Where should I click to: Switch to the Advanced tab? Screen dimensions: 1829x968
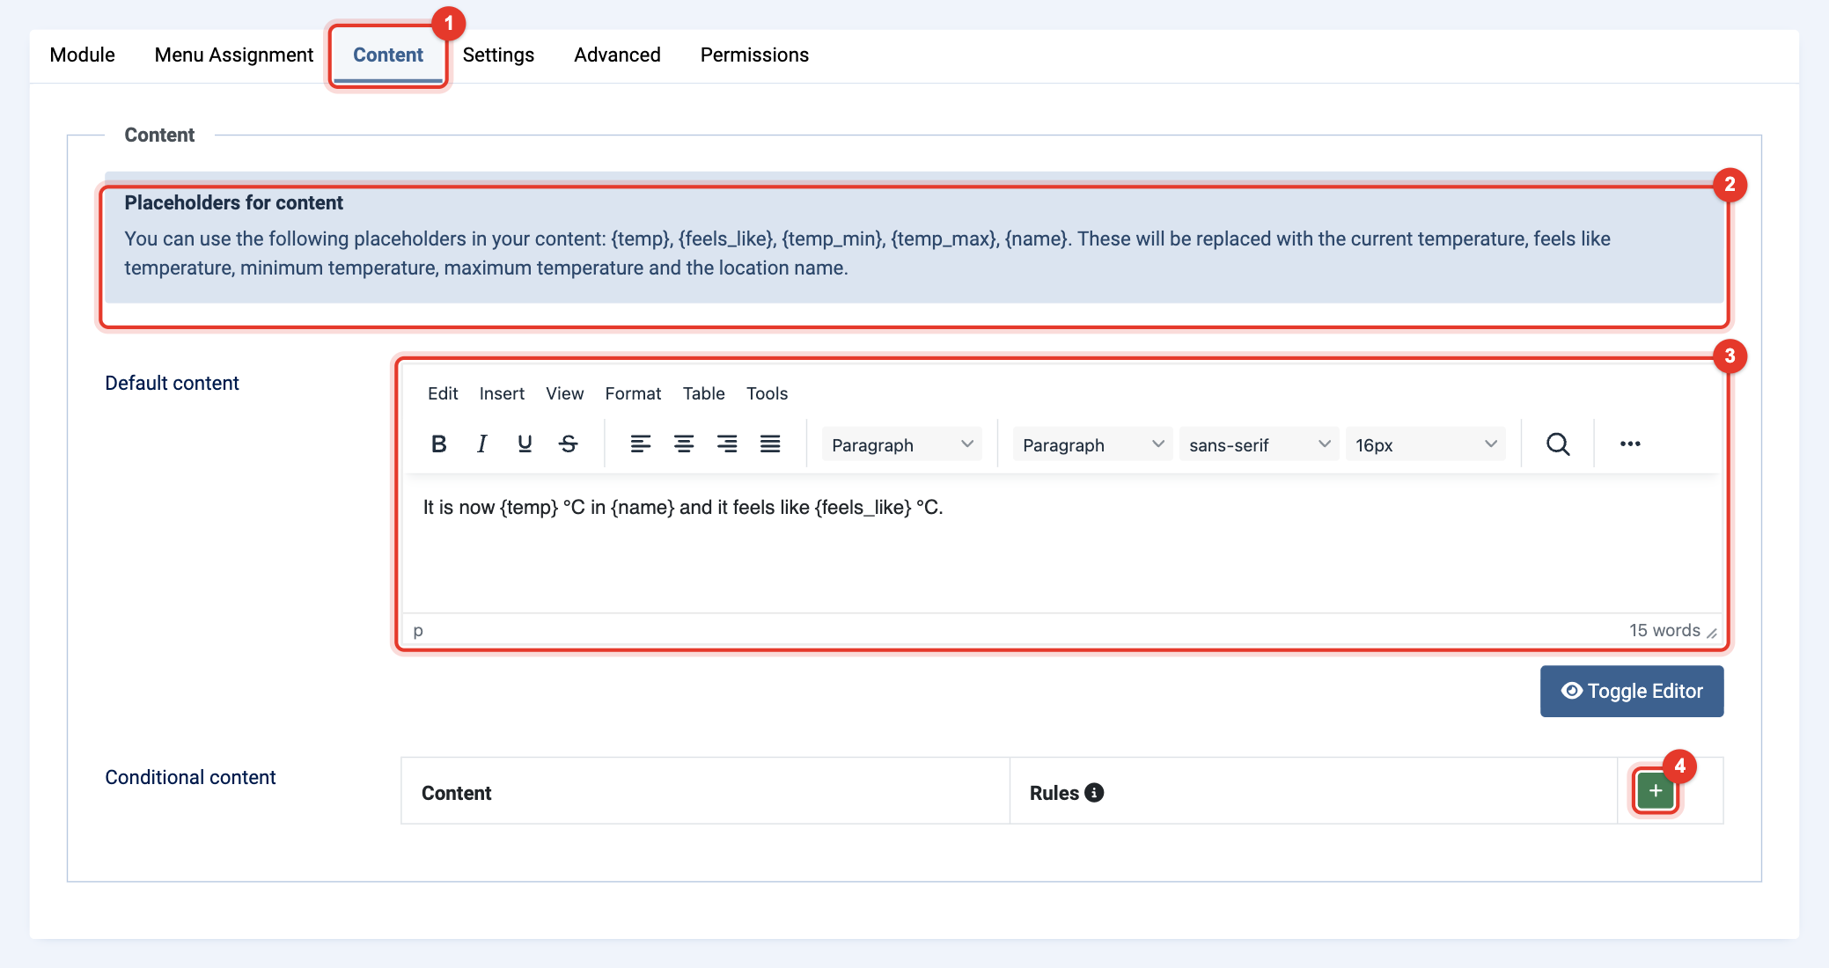pos(617,55)
